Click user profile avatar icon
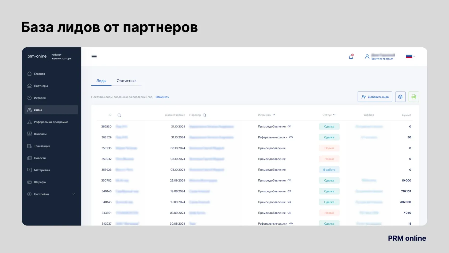Image resolution: width=449 pixels, height=253 pixels. 367,56
